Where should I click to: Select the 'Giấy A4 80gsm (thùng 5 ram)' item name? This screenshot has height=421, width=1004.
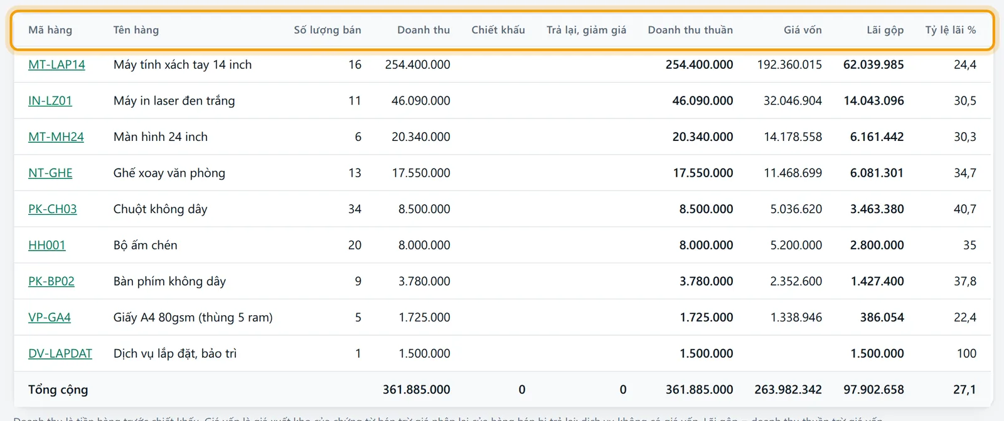[193, 318]
